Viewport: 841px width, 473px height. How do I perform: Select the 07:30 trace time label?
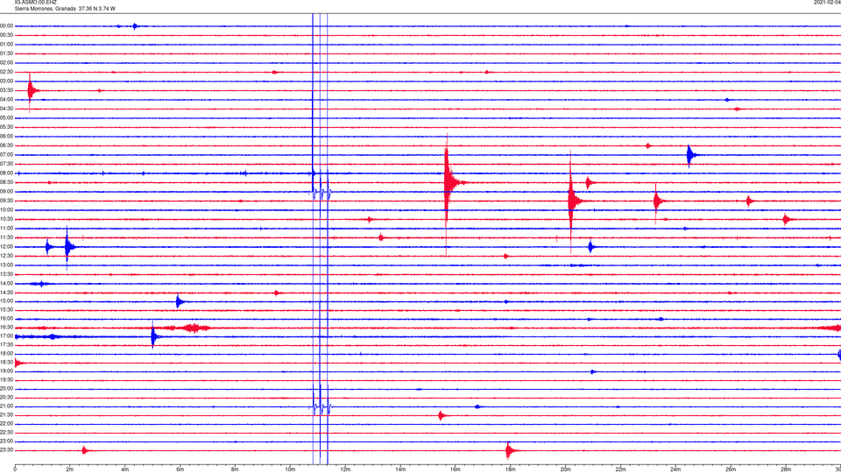[6, 164]
